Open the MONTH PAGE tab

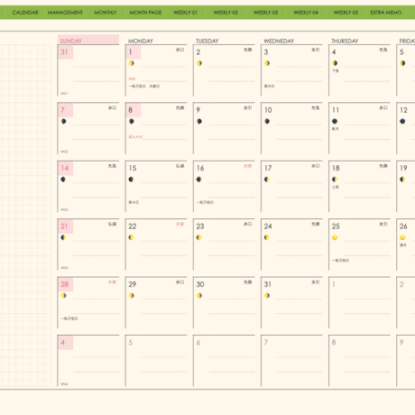tap(145, 13)
